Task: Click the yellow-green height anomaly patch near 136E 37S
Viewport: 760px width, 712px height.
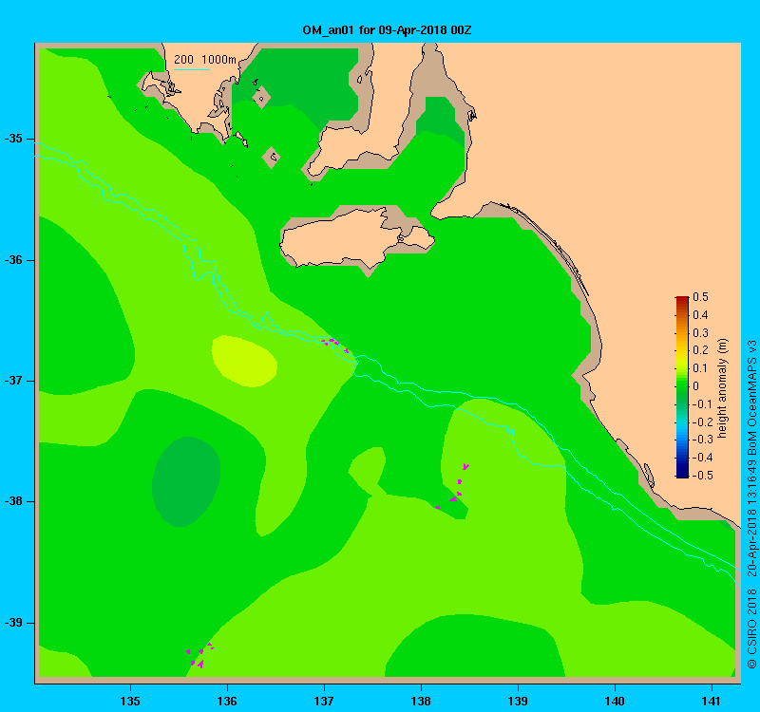Action: (244, 361)
